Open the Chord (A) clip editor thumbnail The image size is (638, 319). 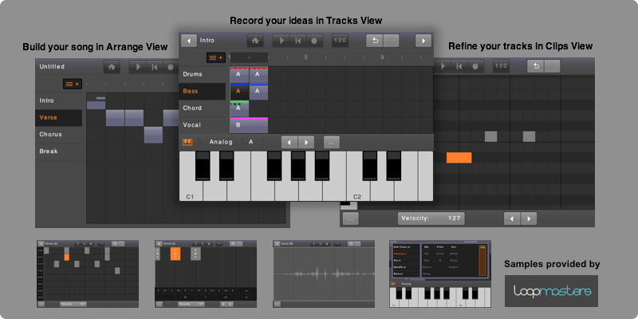click(206, 274)
